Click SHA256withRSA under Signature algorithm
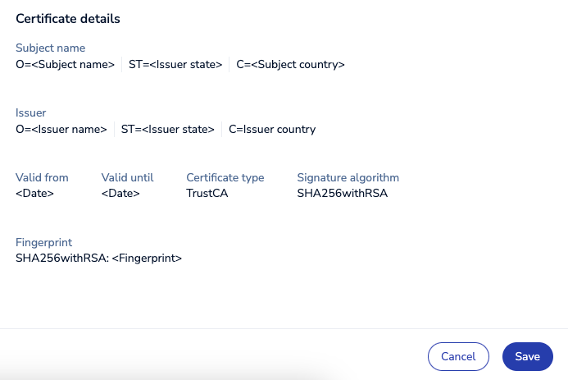568x380 pixels. [x=342, y=193]
